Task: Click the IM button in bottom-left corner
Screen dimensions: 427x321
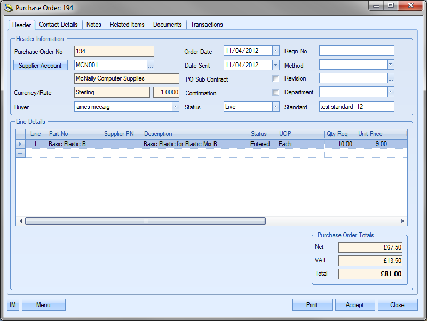Action: coord(13,305)
